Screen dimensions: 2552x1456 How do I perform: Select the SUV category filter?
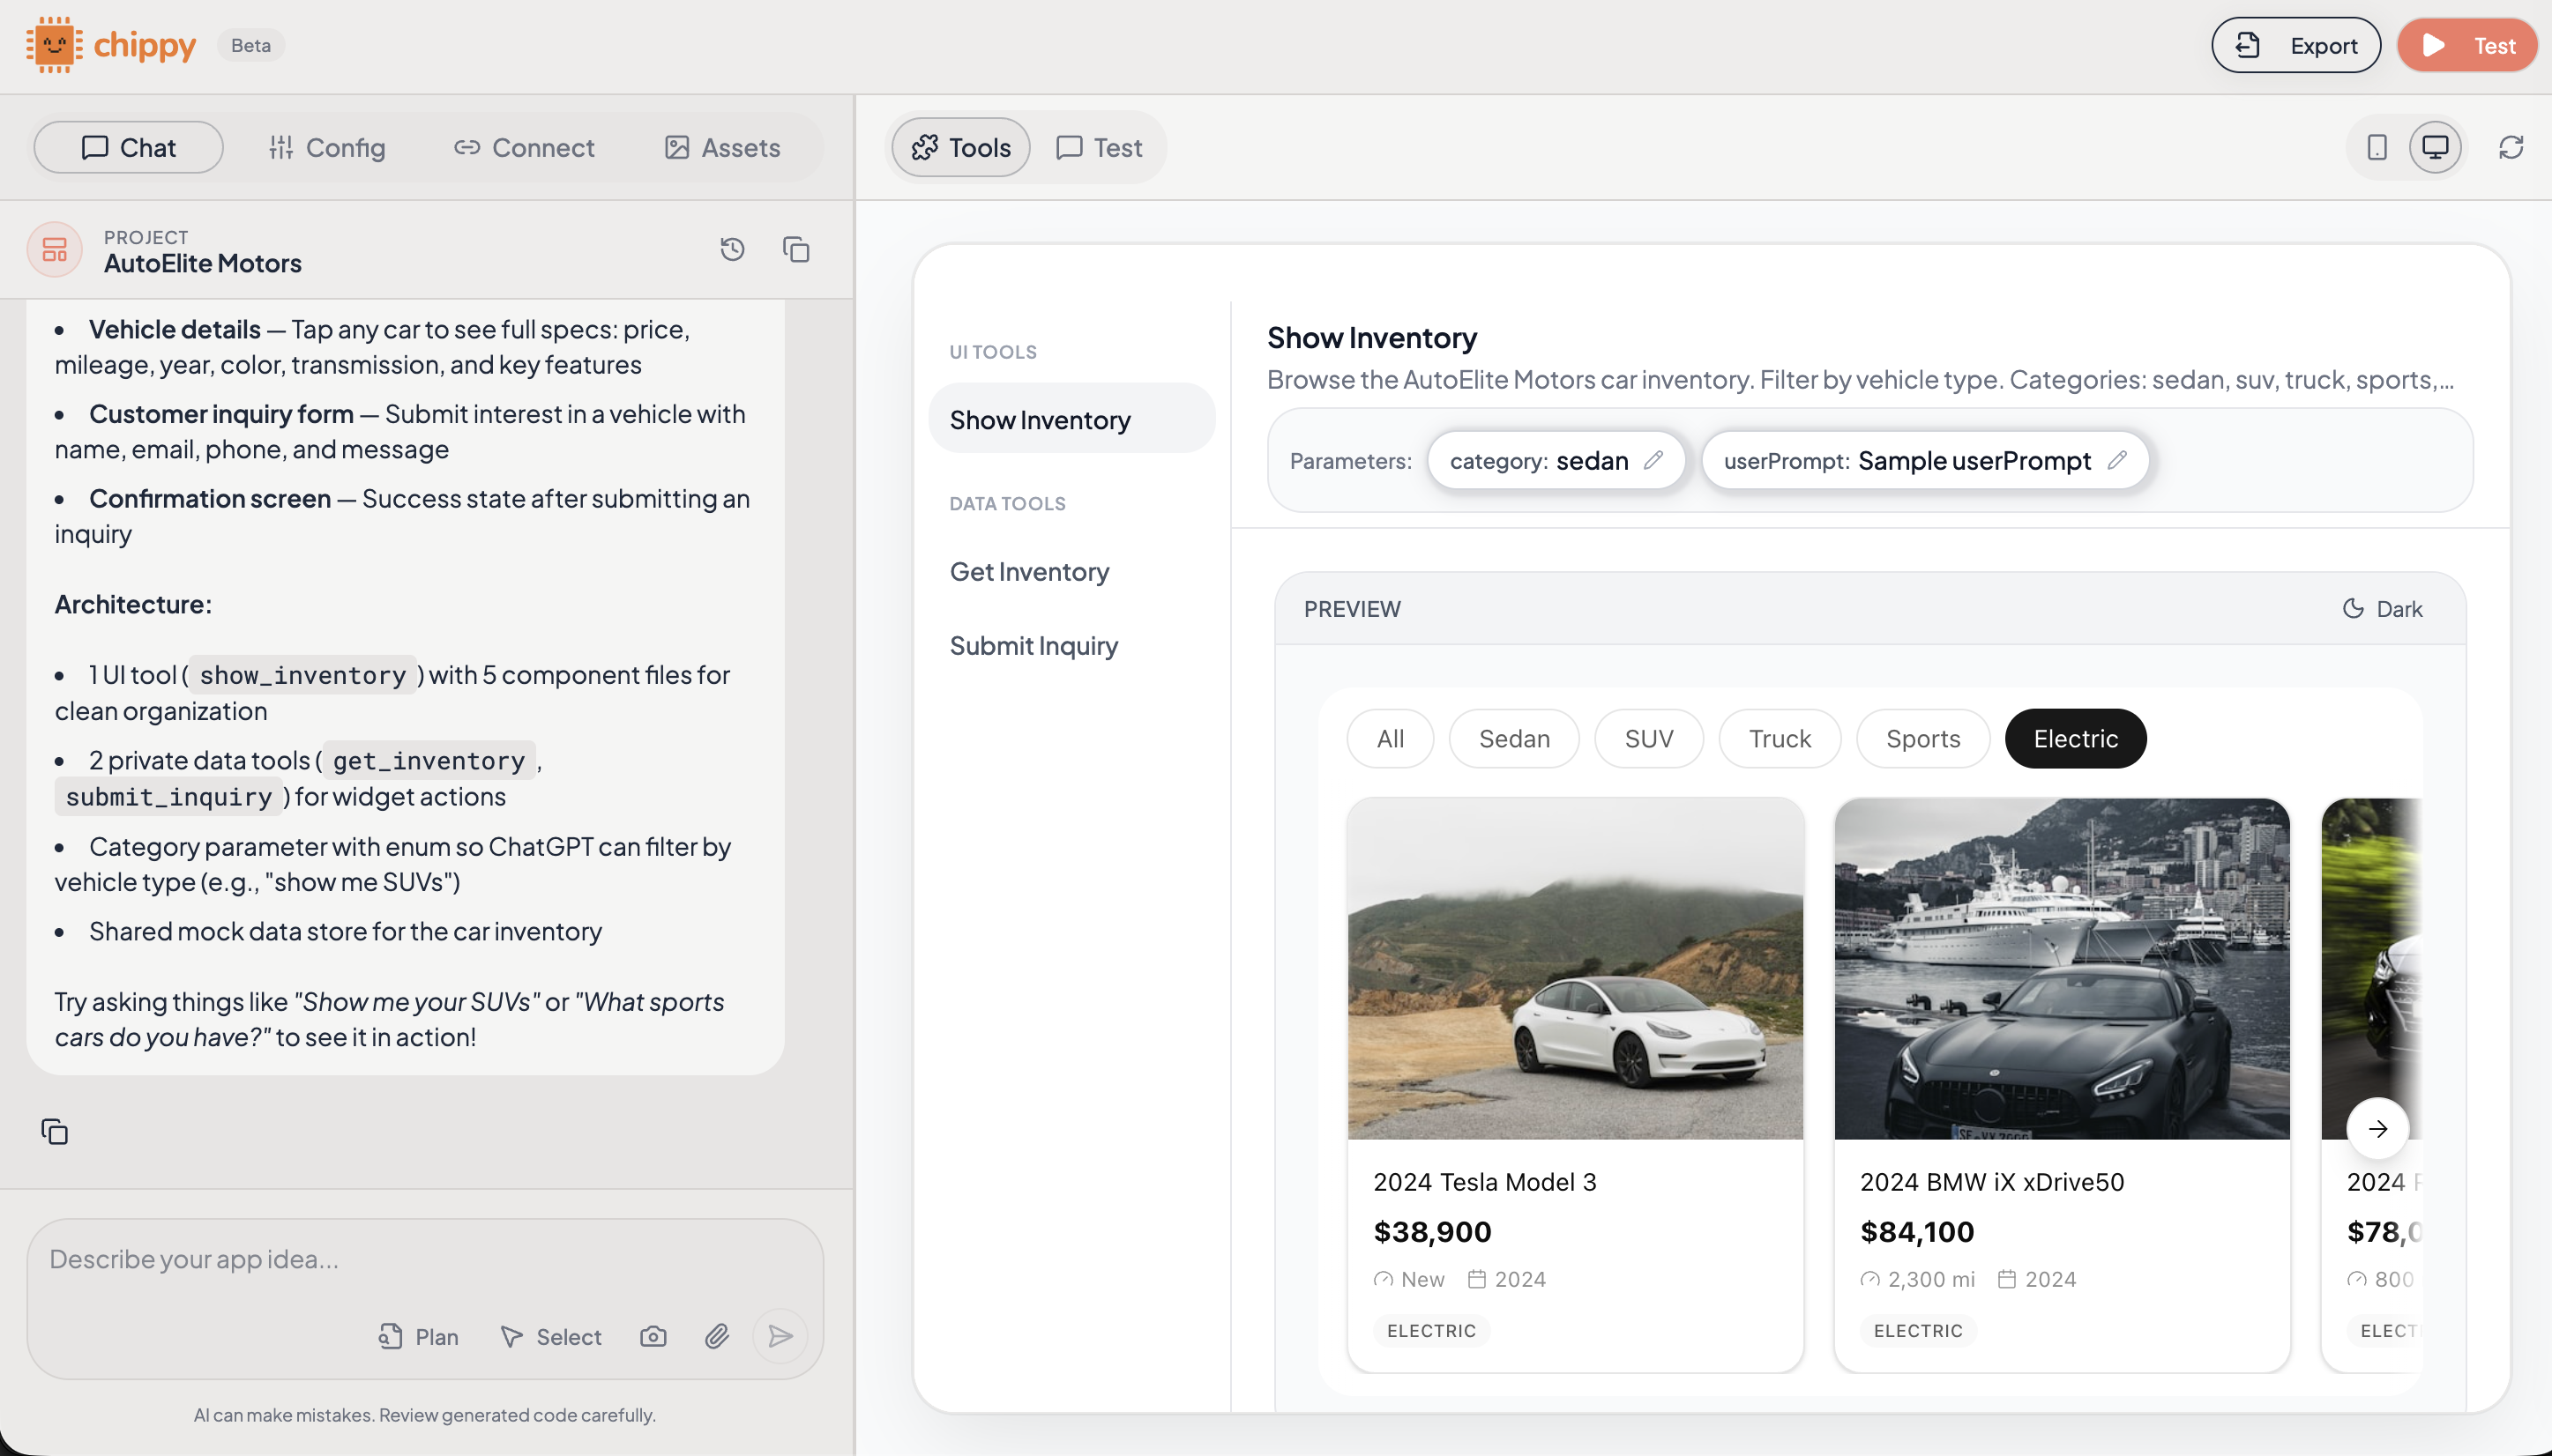click(1649, 739)
